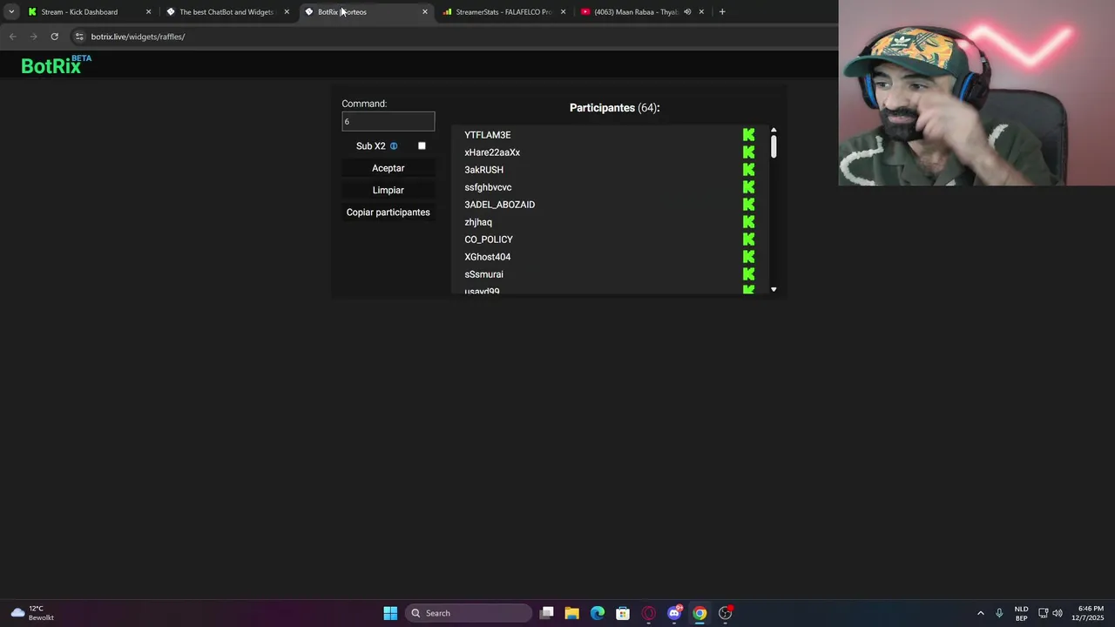Click the Kick icon beside YTFLAM3E
Viewport: 1115px width, 627px height.
point(748,135)
